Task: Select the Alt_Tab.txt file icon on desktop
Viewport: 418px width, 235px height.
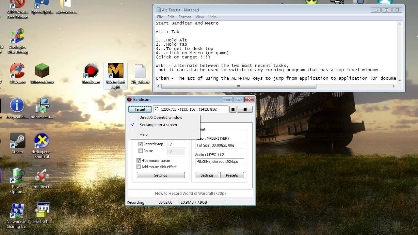Action: [140, 74]
